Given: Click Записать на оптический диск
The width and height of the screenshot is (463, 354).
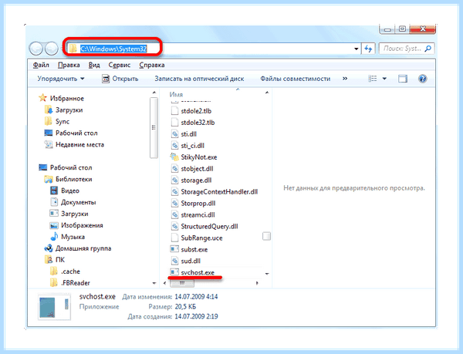Looking at the screenshot, I should pyautogui.click(x=199, y=79).
